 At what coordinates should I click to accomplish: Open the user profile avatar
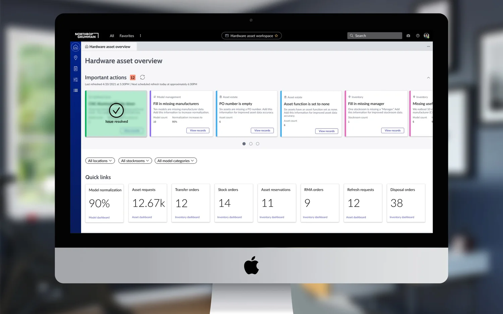(x=426, y=36)
